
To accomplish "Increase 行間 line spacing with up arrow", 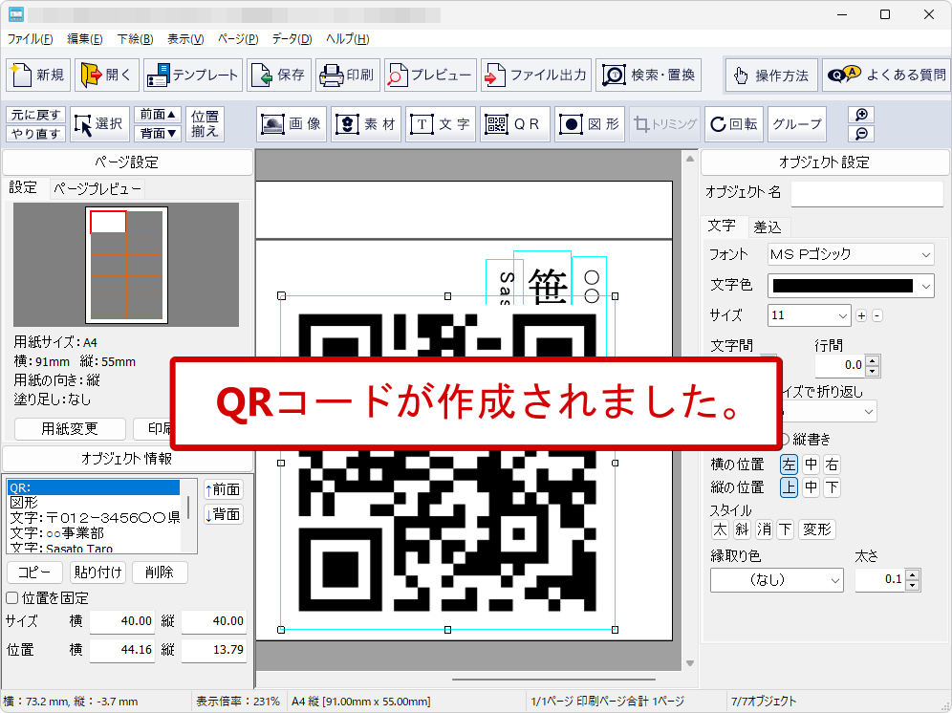I will (x=873, y=359).
